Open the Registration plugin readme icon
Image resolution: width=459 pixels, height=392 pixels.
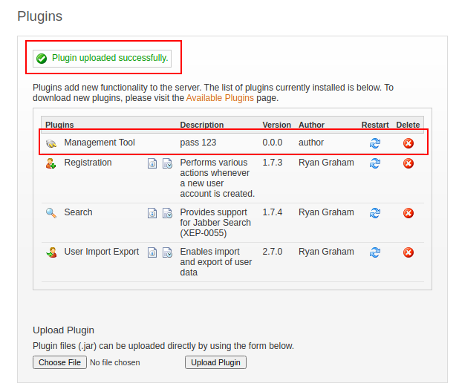[152, 163]
